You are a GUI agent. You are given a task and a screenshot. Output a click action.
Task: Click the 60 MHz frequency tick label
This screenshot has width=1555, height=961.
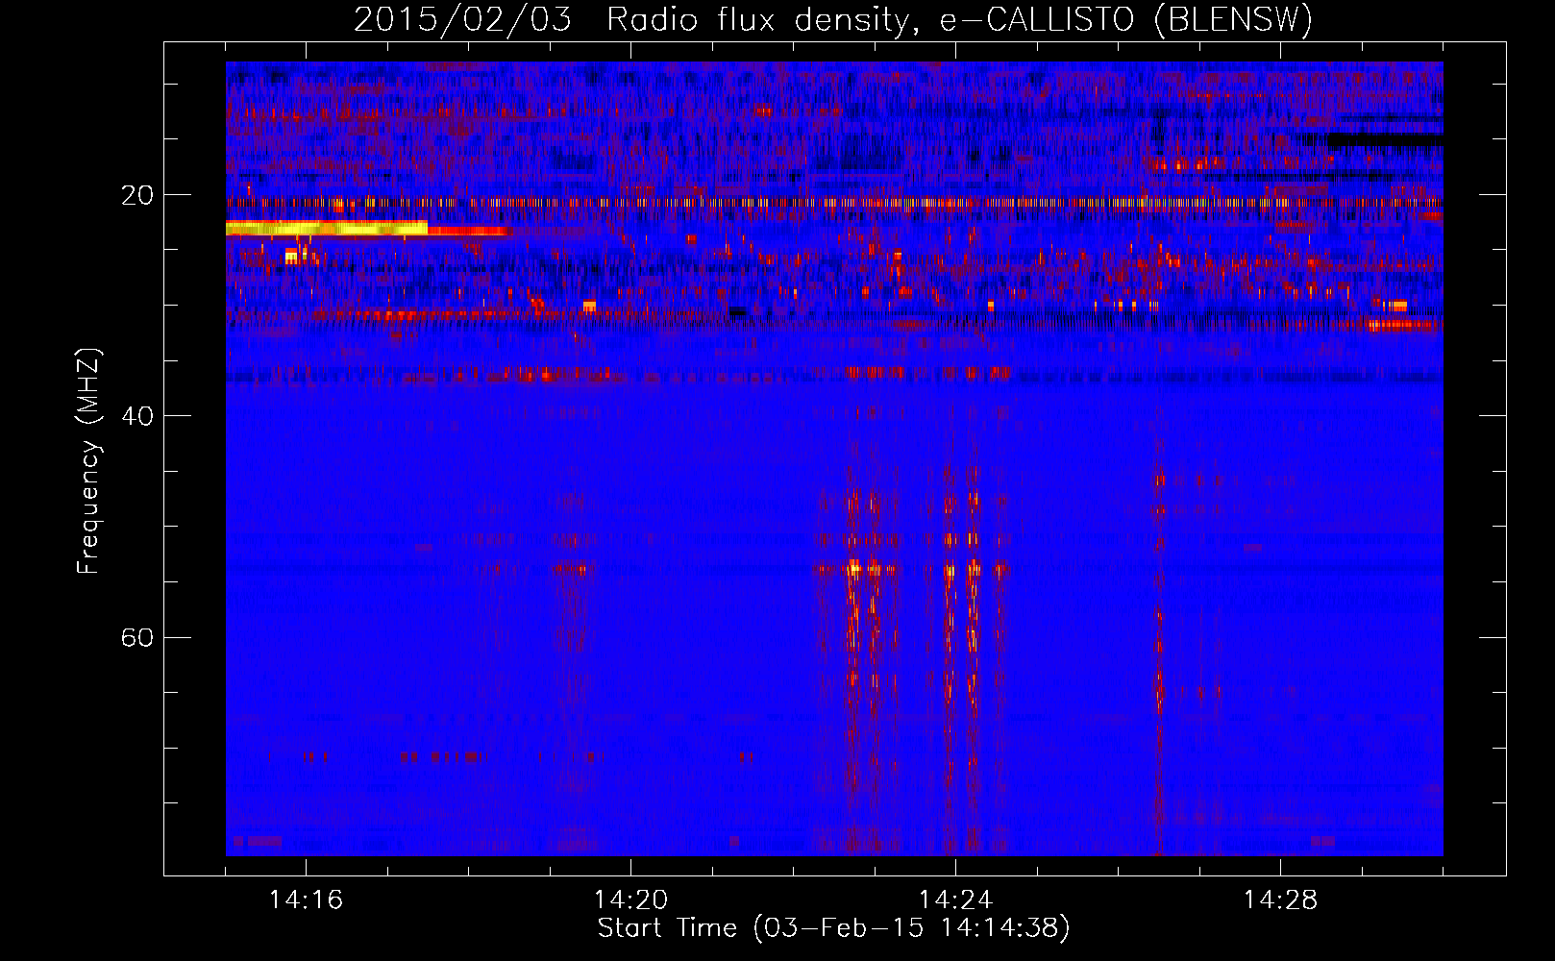point(136,638)
